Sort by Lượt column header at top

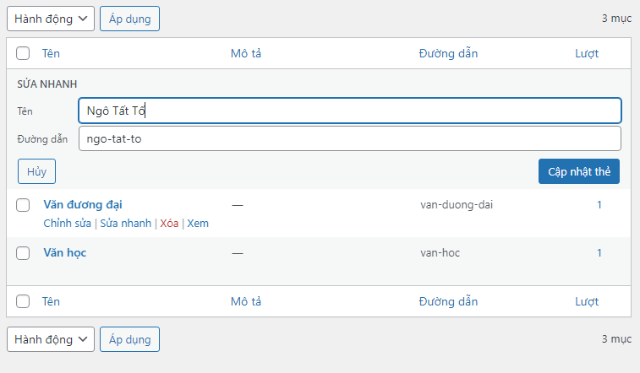point(587,53)
